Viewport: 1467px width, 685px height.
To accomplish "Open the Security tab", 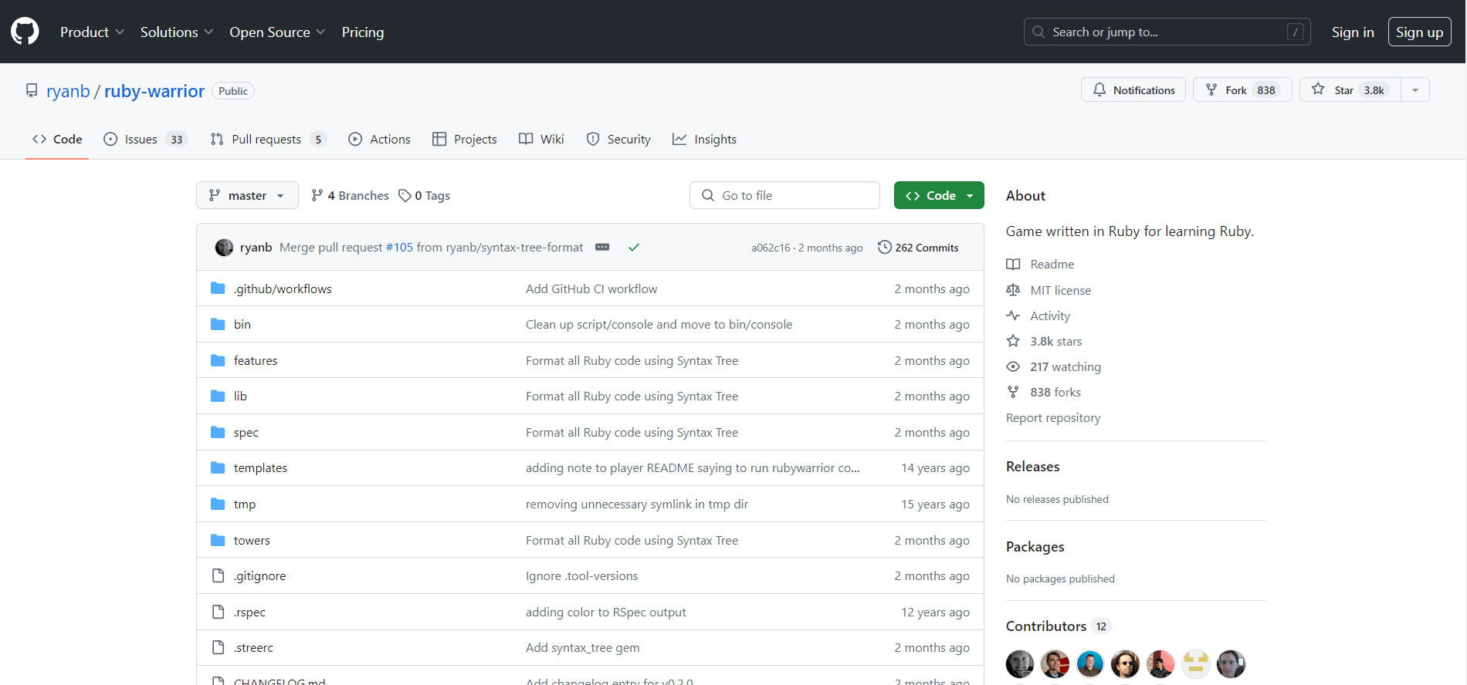I will coord(618,139).
